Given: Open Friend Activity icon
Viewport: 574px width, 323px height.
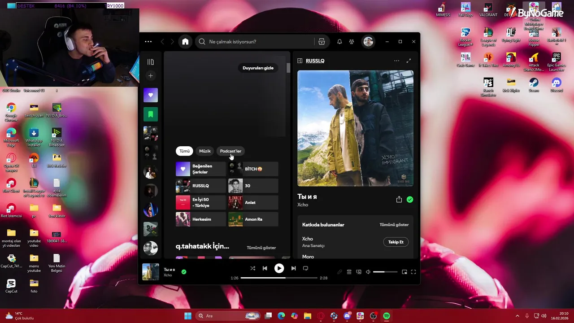Looking at the screenshot, I should pos(352,42).
